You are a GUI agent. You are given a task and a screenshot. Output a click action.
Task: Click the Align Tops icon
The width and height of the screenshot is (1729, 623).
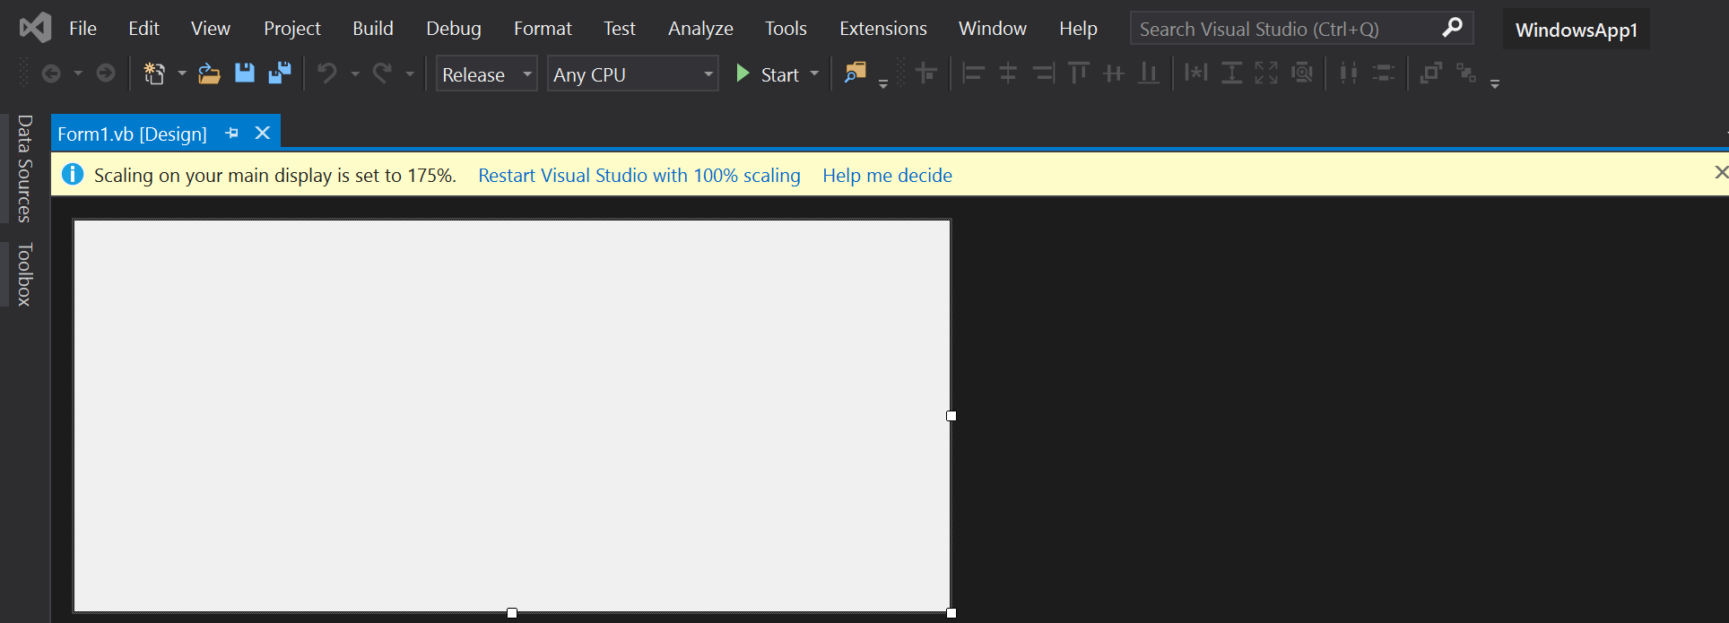(1079, 73)
